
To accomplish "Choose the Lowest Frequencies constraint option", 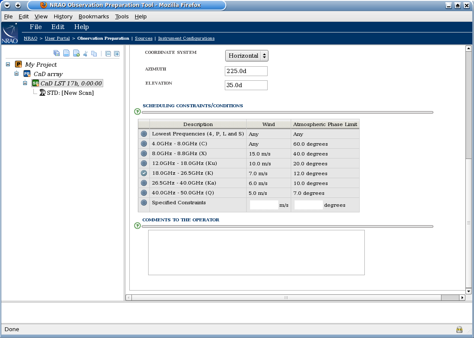I will pyautogui.click(x=143, y=134).
